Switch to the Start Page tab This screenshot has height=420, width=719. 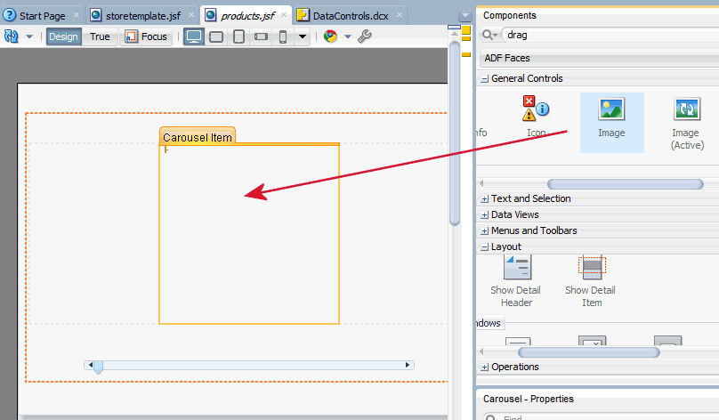(42, 16)
